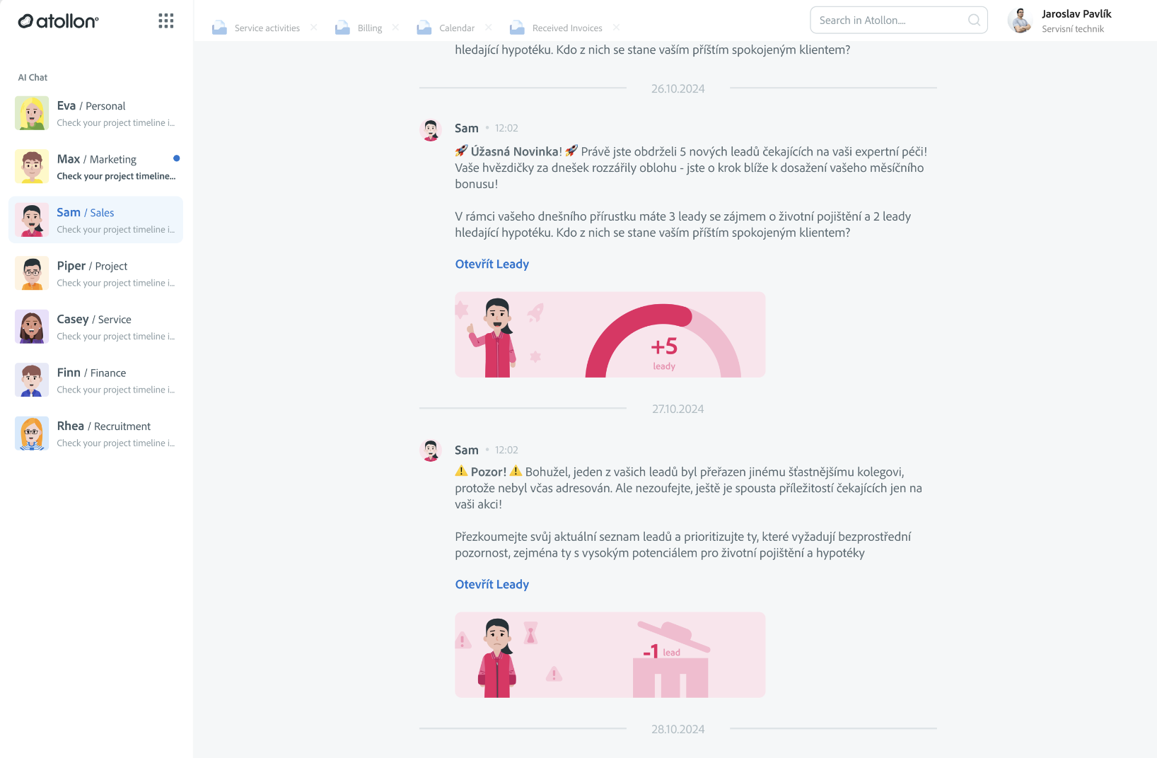Click Otevřít Leady link under Pozor message
The image size is (1157, 758).
[492, 584]
